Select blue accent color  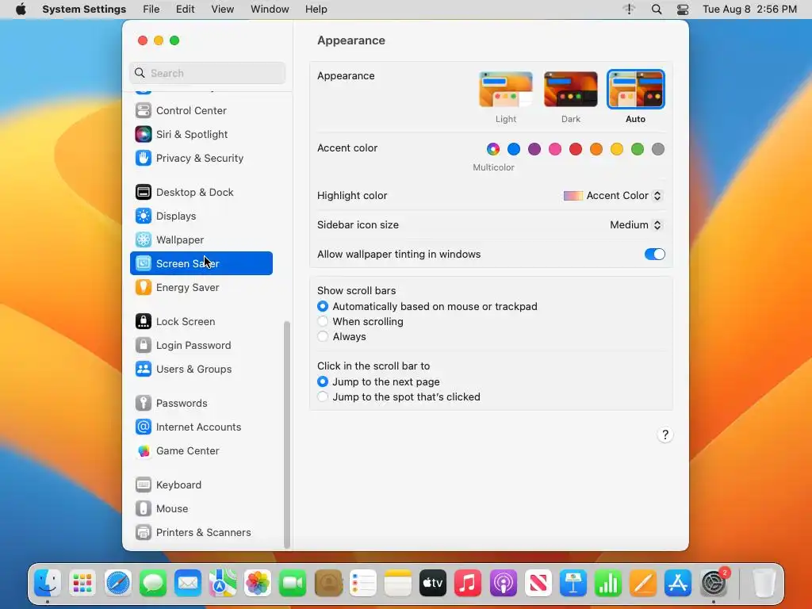[x=514, y=149]
